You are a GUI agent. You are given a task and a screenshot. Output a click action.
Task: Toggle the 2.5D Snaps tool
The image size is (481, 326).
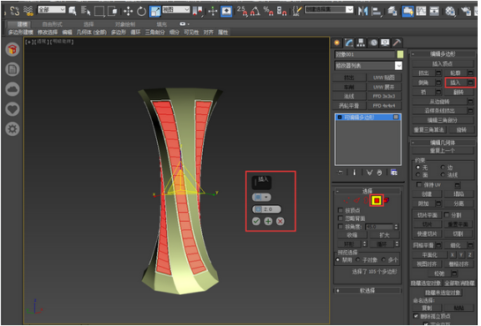(x=241, y=12)
